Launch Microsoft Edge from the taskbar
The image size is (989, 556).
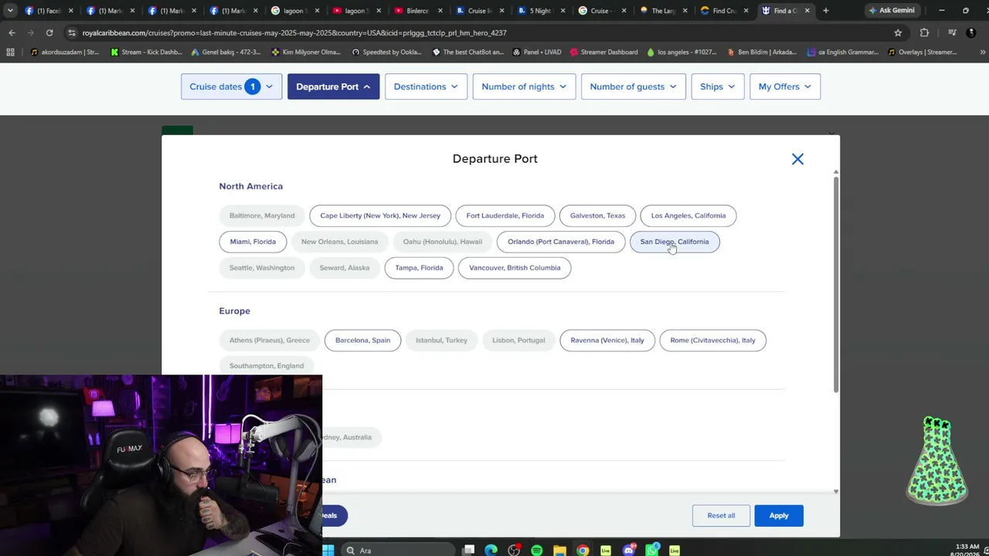491,551
